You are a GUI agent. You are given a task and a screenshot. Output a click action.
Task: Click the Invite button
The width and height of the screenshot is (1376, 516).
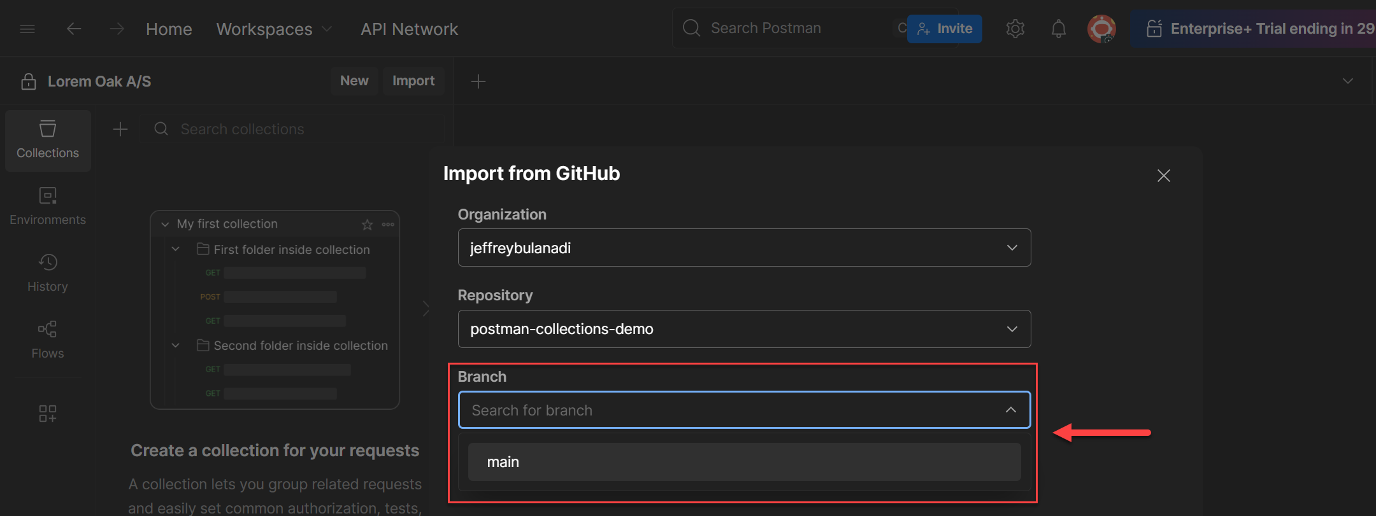coord(944,29)
